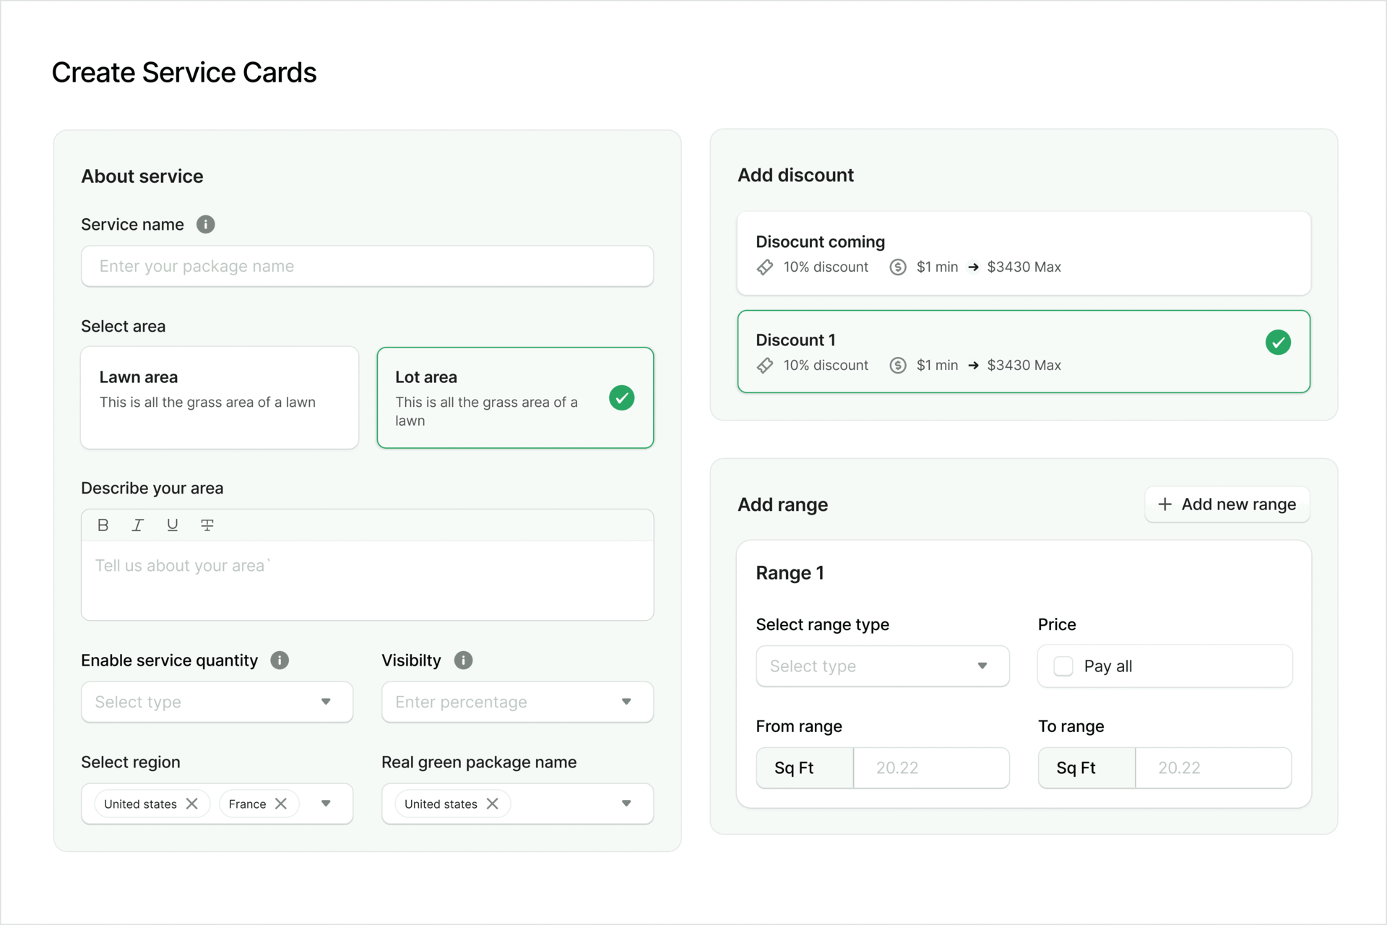Expand the Select region dropdown arrow
The width and height of the screenshot is (1387, 925).
click(x=326, y=804)
